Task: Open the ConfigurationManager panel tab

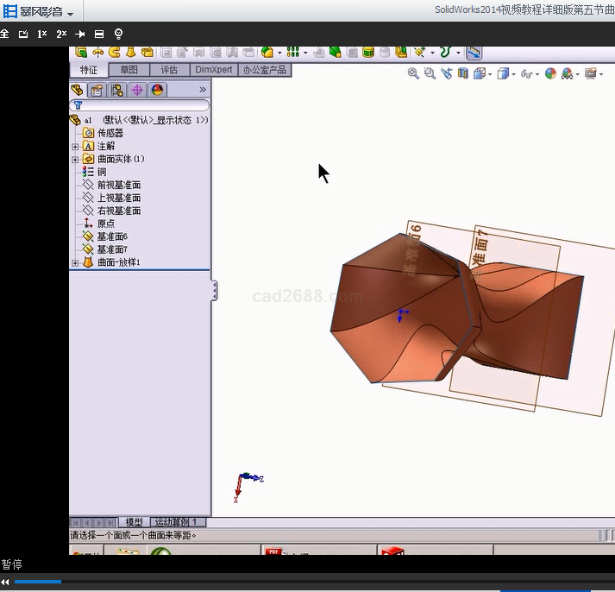Action: click(117, 90)
